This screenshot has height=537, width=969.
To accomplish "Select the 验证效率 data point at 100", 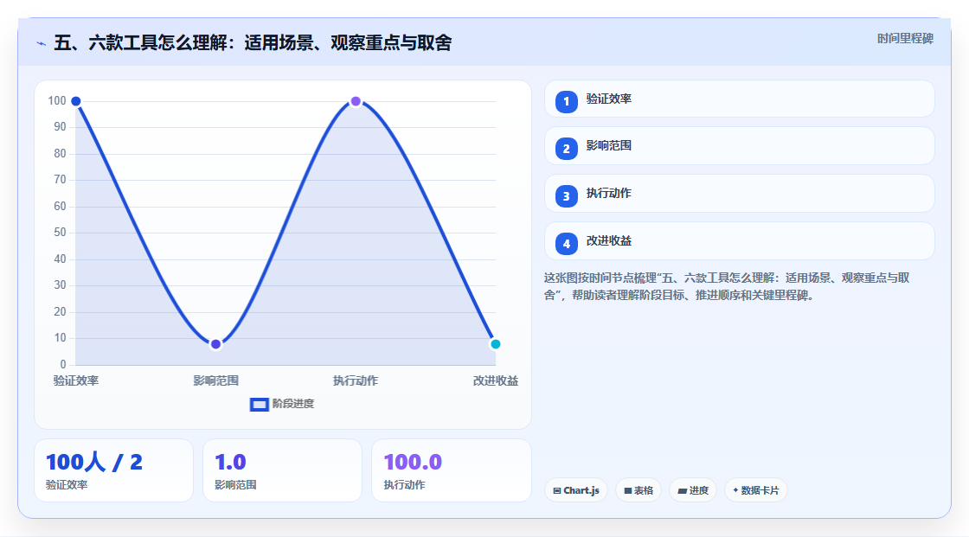I will pyautogui.click(x=75, y=100).
